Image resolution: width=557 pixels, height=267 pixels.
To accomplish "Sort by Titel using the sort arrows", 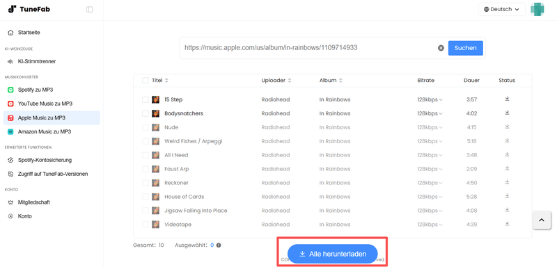I will point(166,81).
